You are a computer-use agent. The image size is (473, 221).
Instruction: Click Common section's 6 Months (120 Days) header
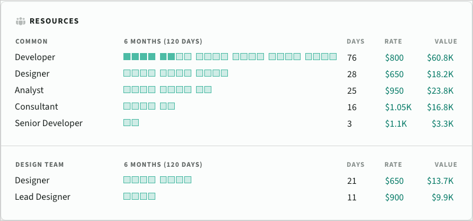(163, 42)
